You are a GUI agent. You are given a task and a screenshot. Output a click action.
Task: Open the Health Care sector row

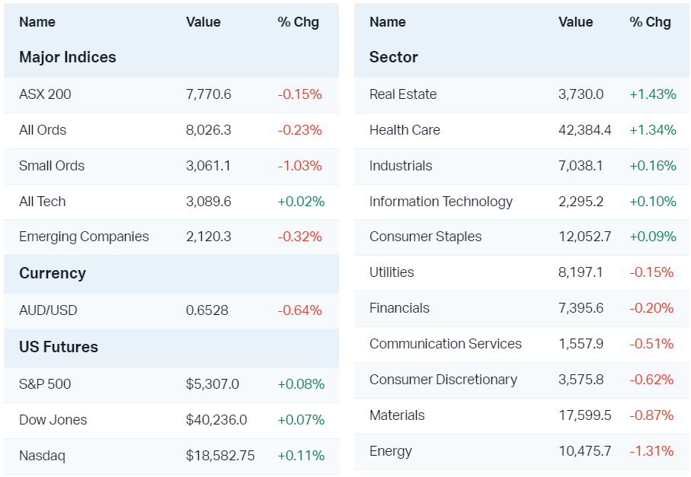tap(405, 130)
